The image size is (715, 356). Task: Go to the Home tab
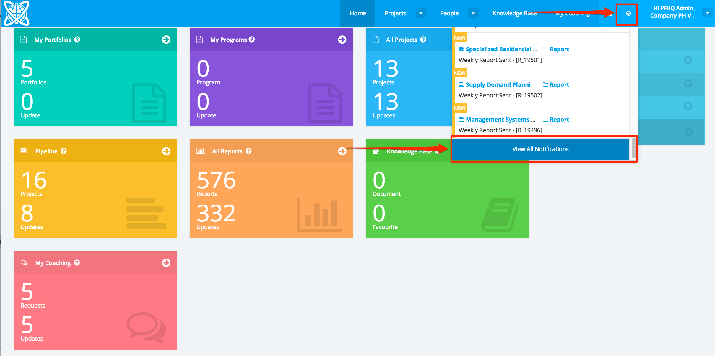click(357, 13)
